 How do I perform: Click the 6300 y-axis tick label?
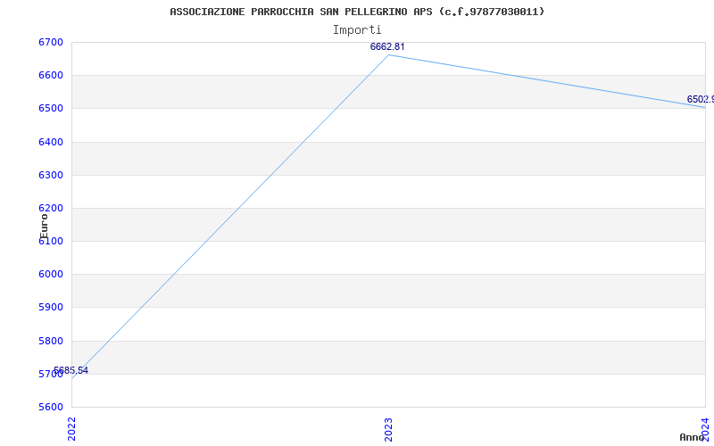tap(51, 175)
